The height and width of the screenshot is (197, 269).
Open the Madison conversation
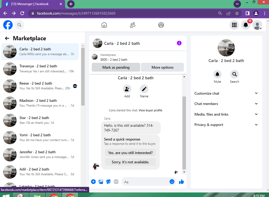pyautogui.click(x=40, y=103)
